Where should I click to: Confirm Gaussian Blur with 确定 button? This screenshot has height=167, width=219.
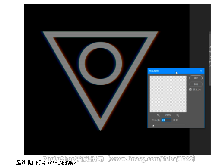coord(196,78)
